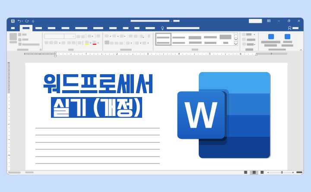This screenshot has height=192, width=311.
Task: Select the Print Layout view button
Action: point(254,173)
